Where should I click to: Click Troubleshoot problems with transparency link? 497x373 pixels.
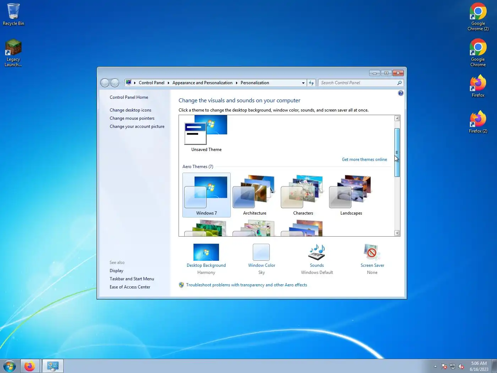[x=246, y=285]
